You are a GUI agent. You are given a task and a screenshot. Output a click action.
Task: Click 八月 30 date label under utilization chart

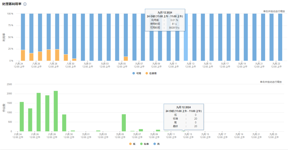[70, 65]
